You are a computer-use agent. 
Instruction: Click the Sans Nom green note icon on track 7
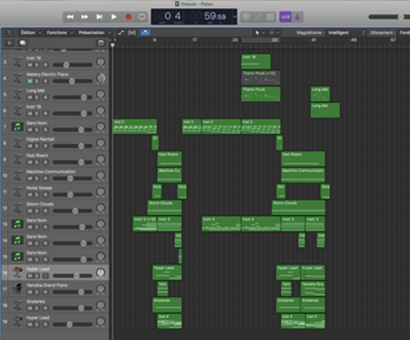(x=17, y=127)
